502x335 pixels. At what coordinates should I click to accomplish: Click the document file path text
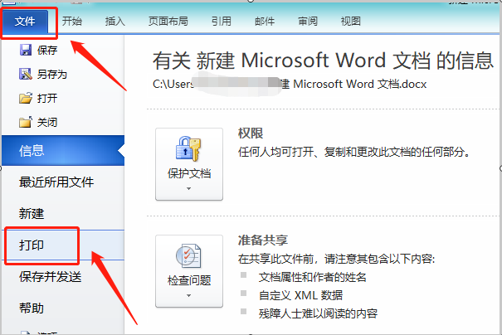290,84
